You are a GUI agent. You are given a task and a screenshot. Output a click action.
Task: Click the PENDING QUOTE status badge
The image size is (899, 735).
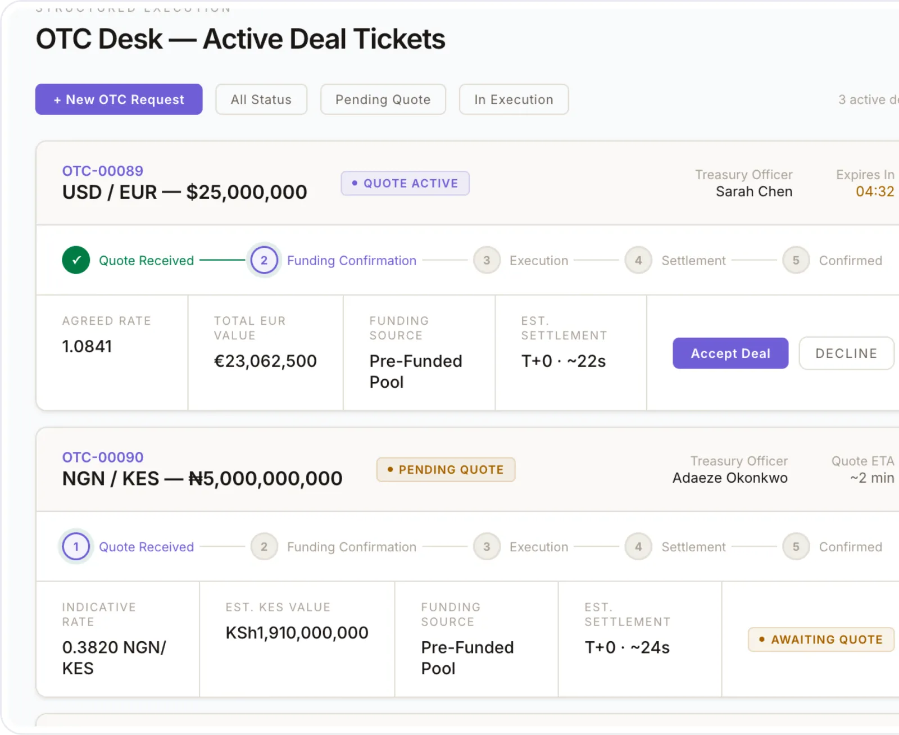446,470
